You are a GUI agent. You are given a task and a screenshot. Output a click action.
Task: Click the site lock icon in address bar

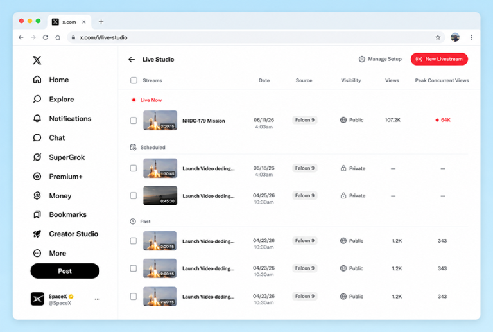point(73,37)
